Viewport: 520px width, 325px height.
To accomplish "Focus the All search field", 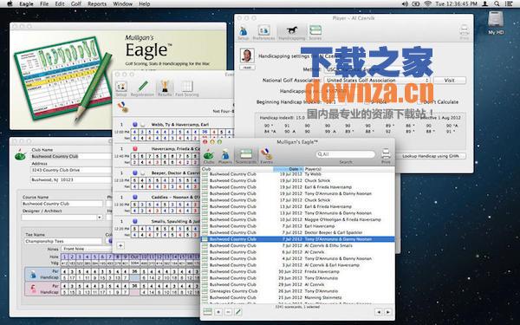I will pyautogui.click(x=346, y=154).
